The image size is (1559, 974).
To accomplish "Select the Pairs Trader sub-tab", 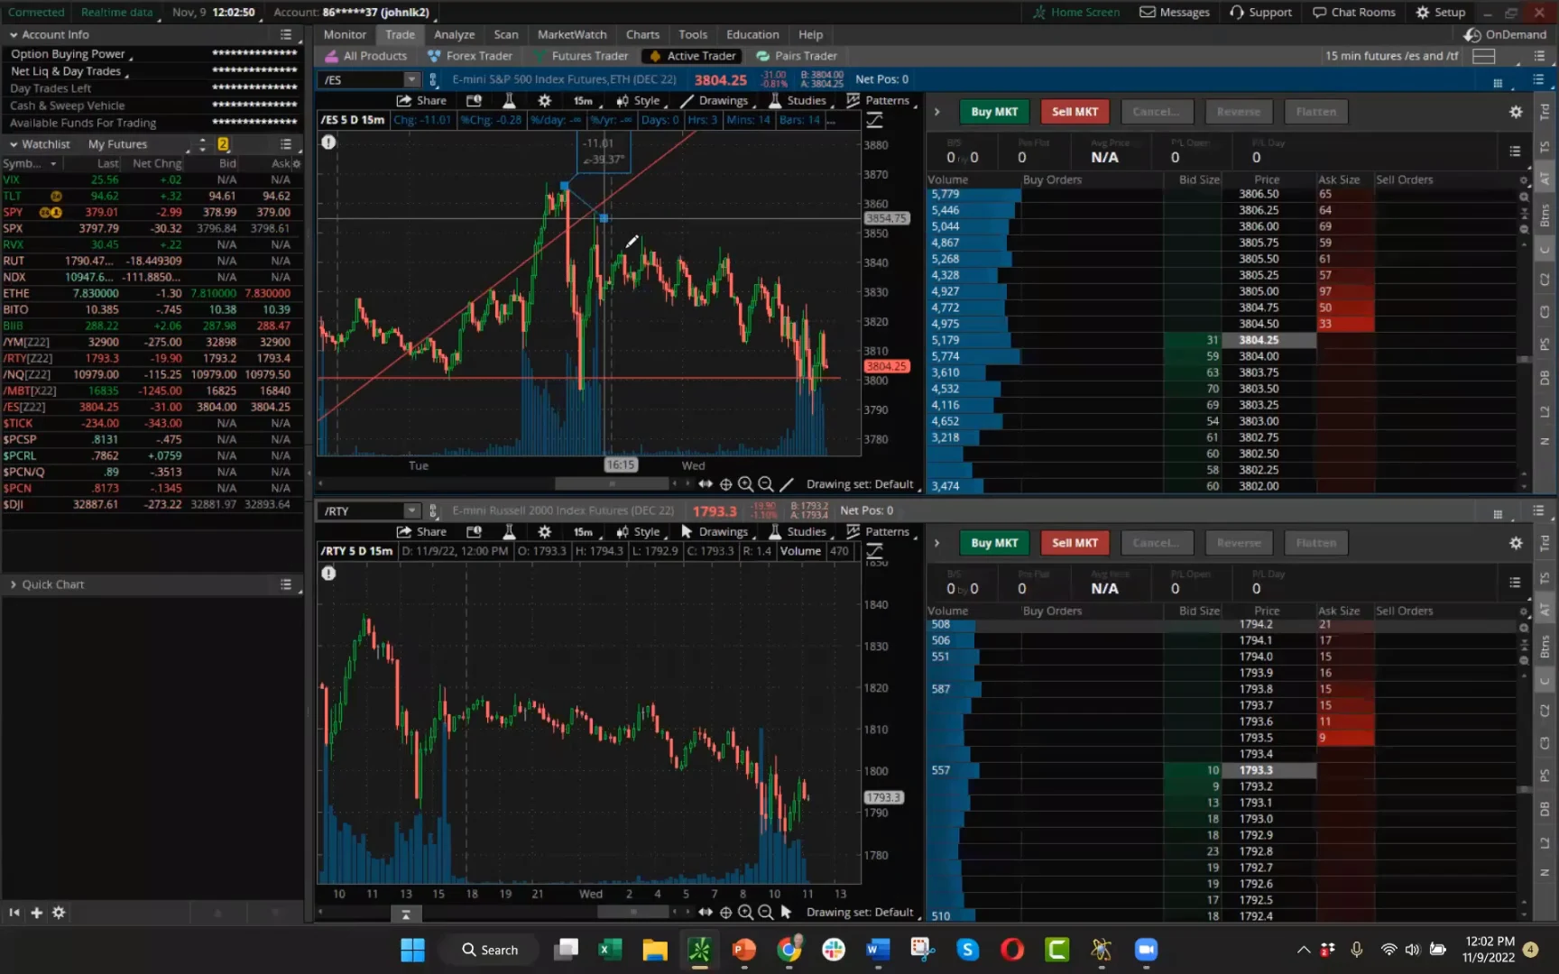I will point(797,56).
